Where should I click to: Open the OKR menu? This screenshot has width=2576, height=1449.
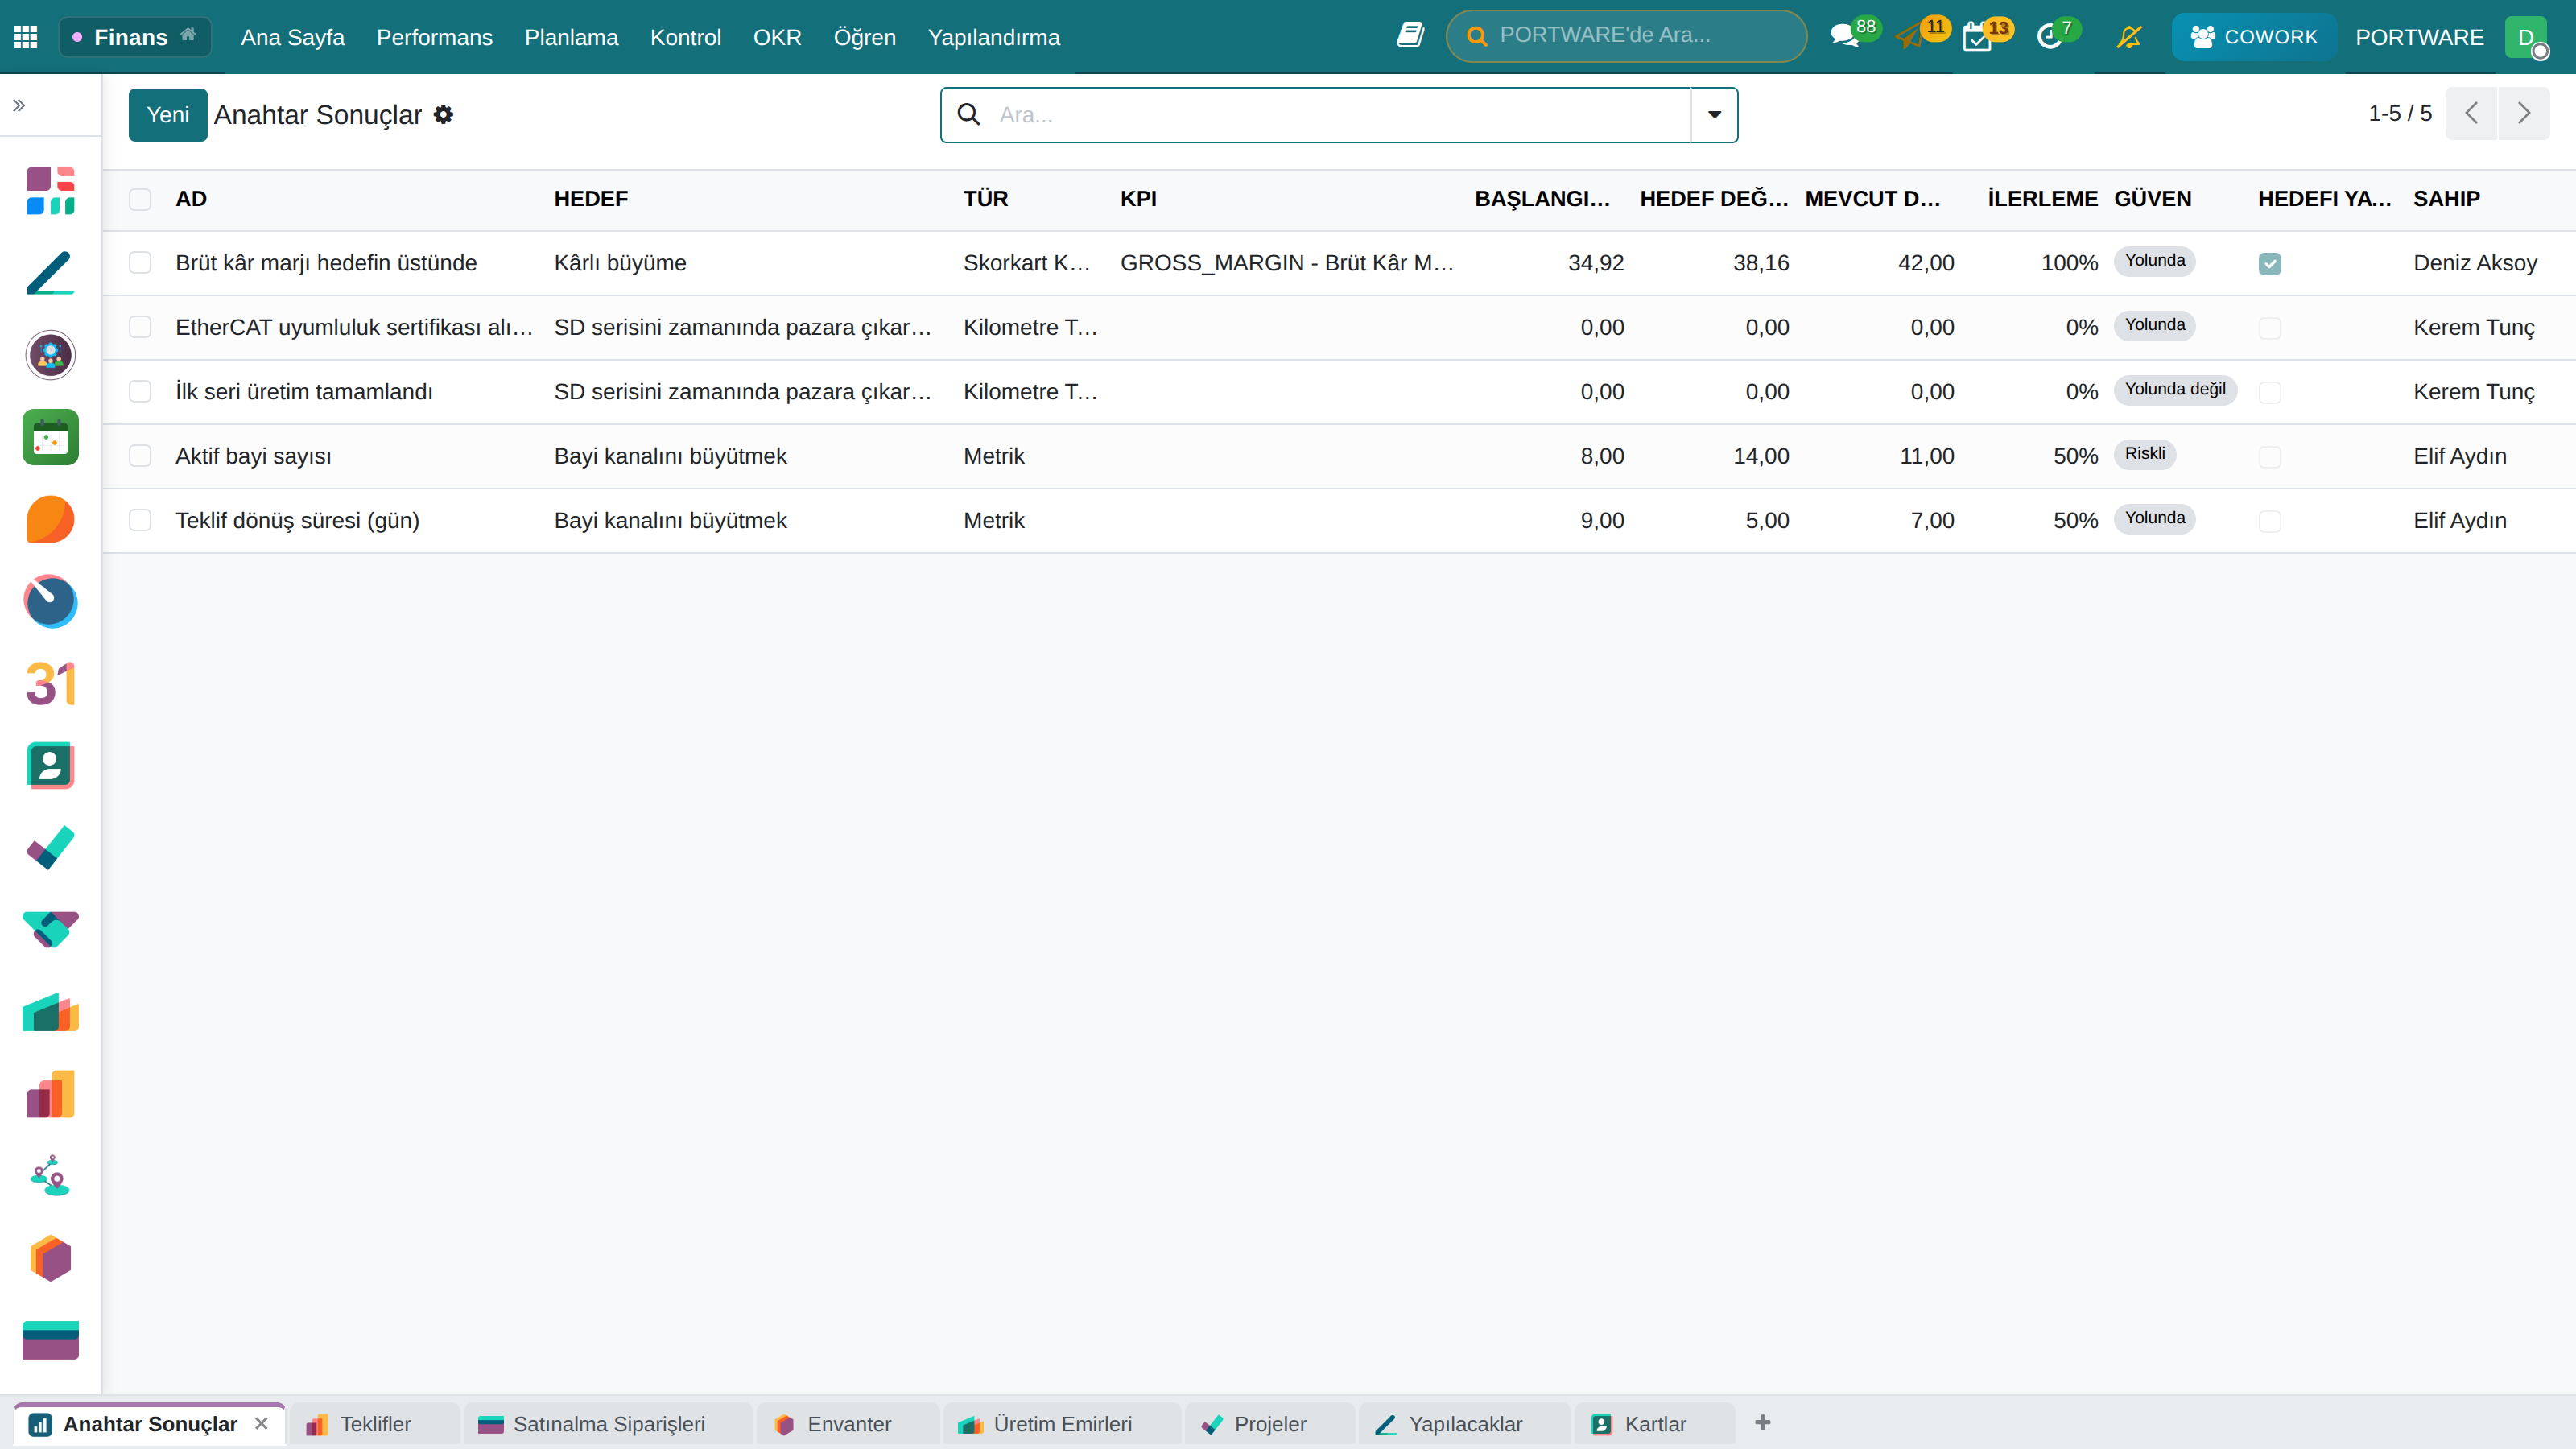[x=777, y=37]
